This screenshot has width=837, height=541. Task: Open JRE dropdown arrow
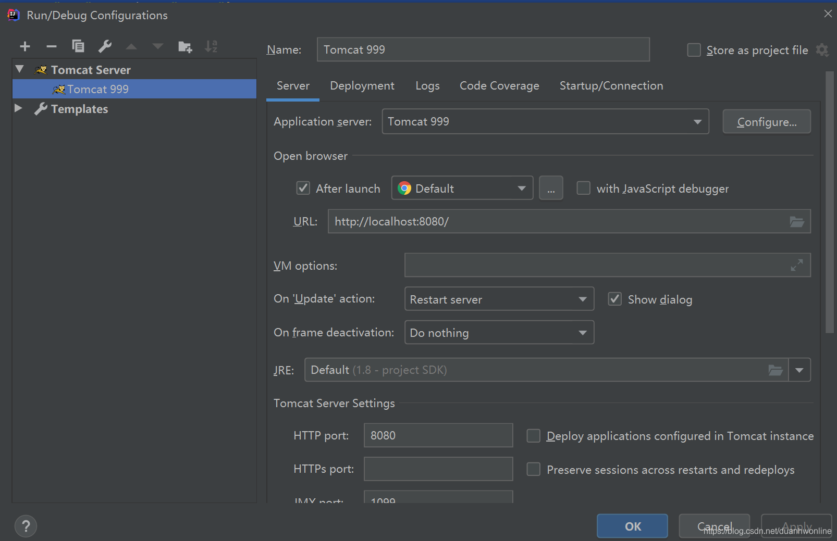799,370
